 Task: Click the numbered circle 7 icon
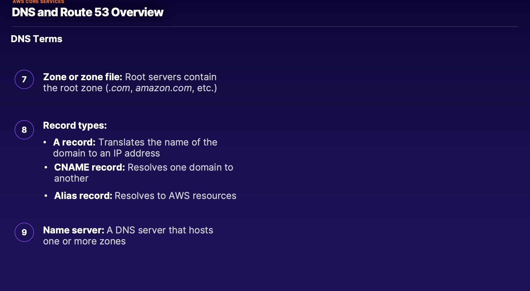24,79
